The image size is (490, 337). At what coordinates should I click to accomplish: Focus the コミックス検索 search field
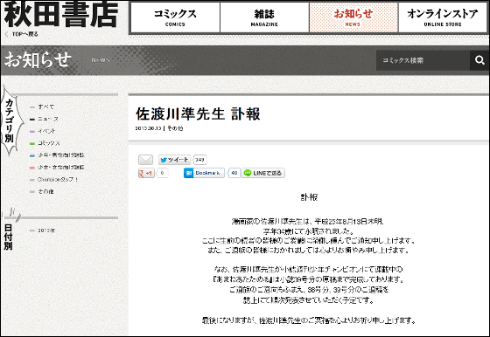(423, 60)
